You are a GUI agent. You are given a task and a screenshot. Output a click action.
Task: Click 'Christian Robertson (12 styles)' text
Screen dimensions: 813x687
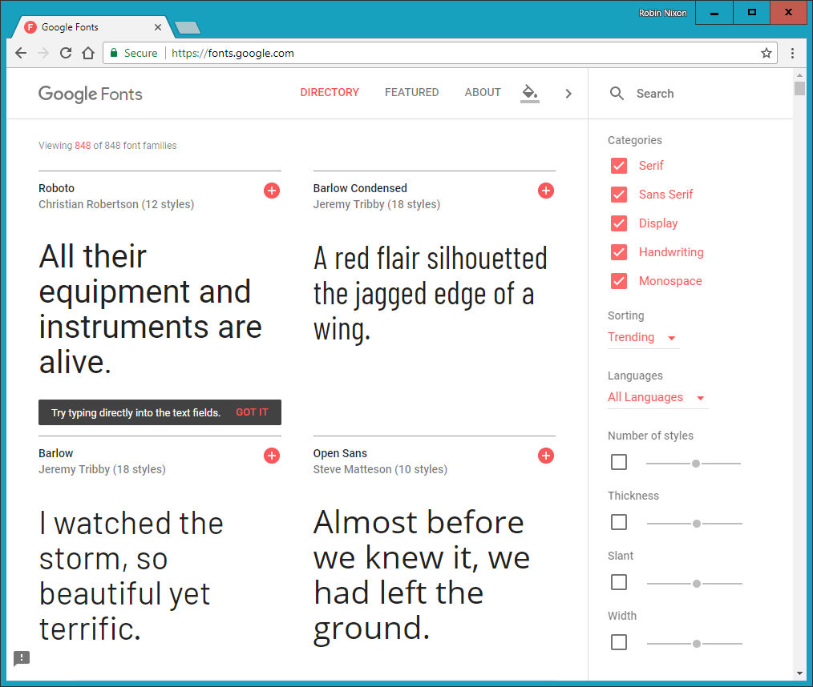tap(116, 204)
